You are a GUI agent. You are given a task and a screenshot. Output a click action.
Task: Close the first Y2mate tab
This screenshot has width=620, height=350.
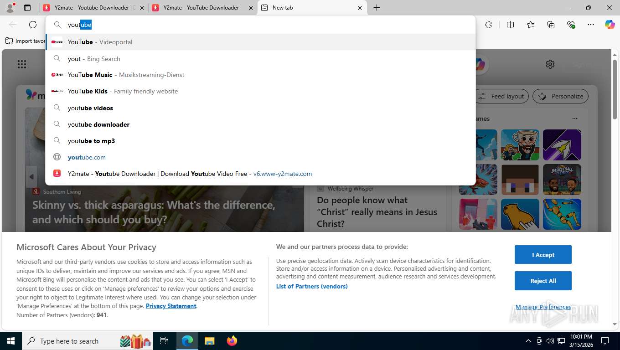[142, 8]
